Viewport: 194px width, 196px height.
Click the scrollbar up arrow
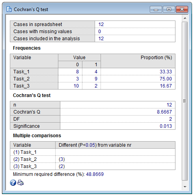click(185, 18)
